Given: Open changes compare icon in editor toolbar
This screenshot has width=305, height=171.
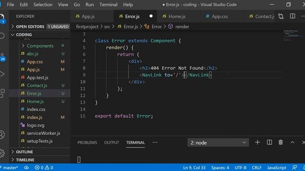Looking at the screenshot, I should [x=281, y=16].
